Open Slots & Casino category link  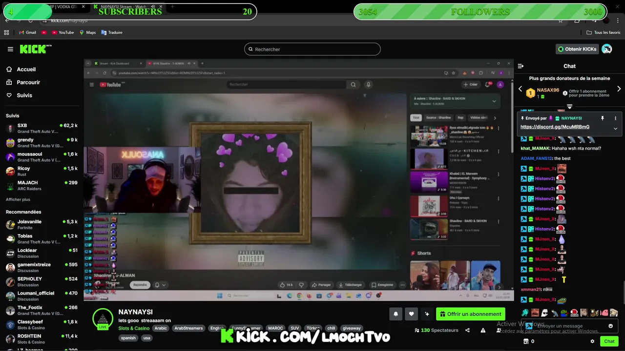pyautogui.click(x=134, y=328)
